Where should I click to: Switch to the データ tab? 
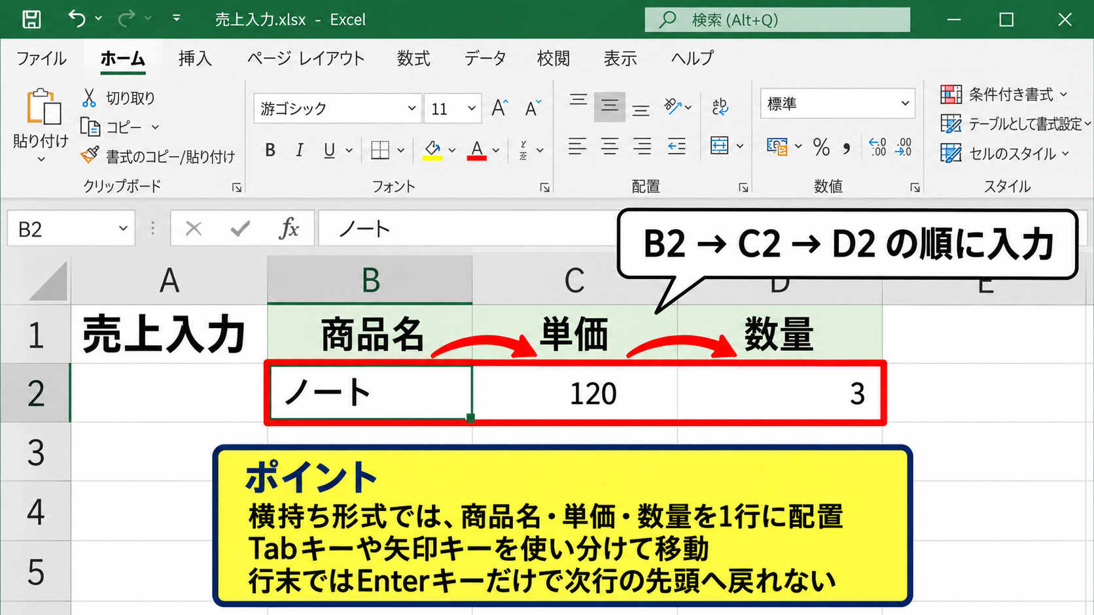pyautogui.click(x=485, y=59)
